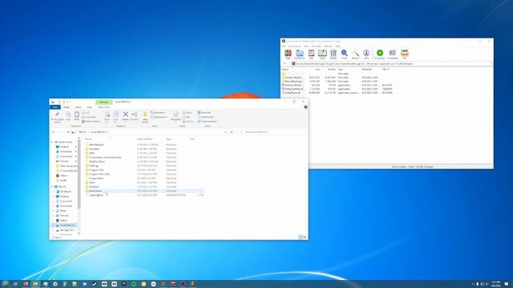Click Find magnifier icon in WinRAR
513x288 pixels.
(x=344, y=54)
